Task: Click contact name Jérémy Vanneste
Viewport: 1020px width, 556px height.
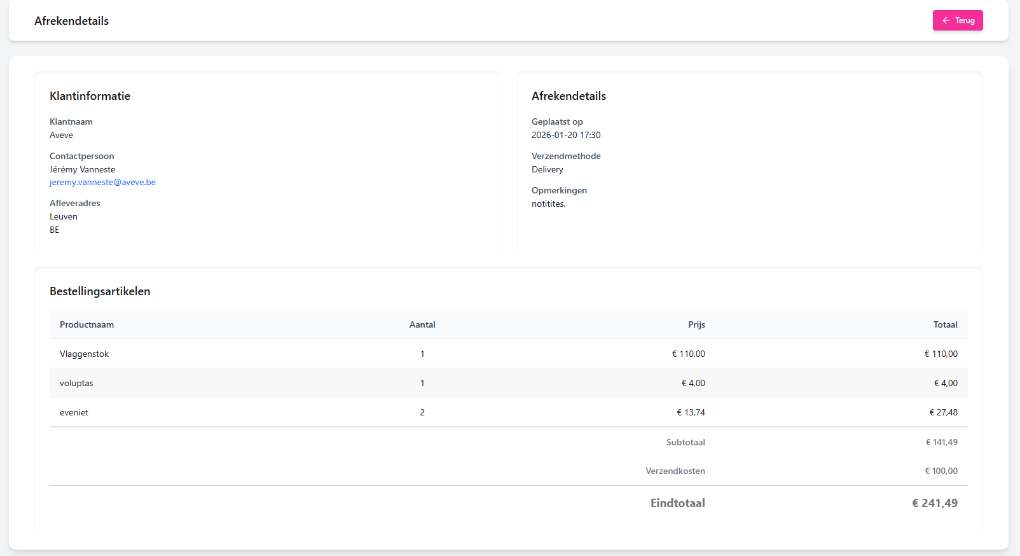Action: [82, 169]
